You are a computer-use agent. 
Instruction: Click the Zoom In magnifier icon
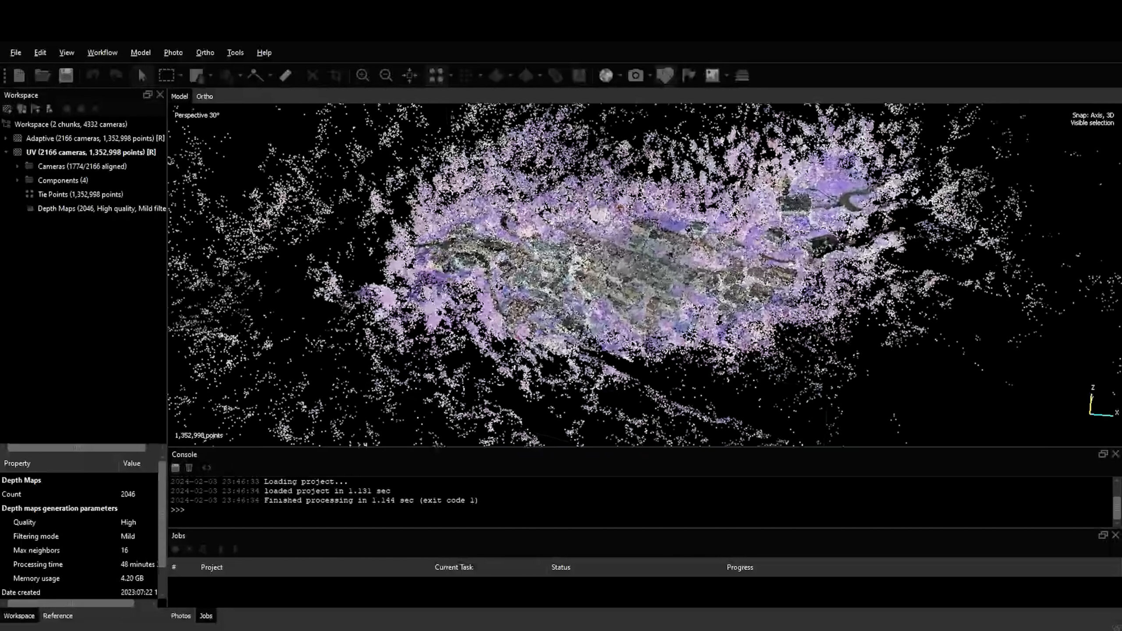(x=362, y=75)
